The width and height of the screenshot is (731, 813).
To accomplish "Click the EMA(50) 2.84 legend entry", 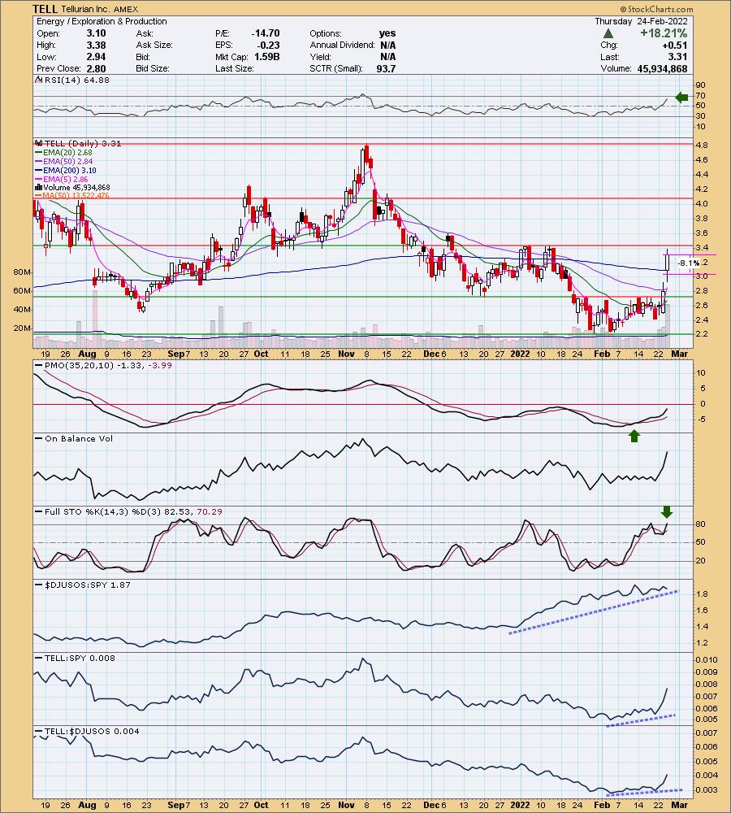I will click(x=63, y=161).
